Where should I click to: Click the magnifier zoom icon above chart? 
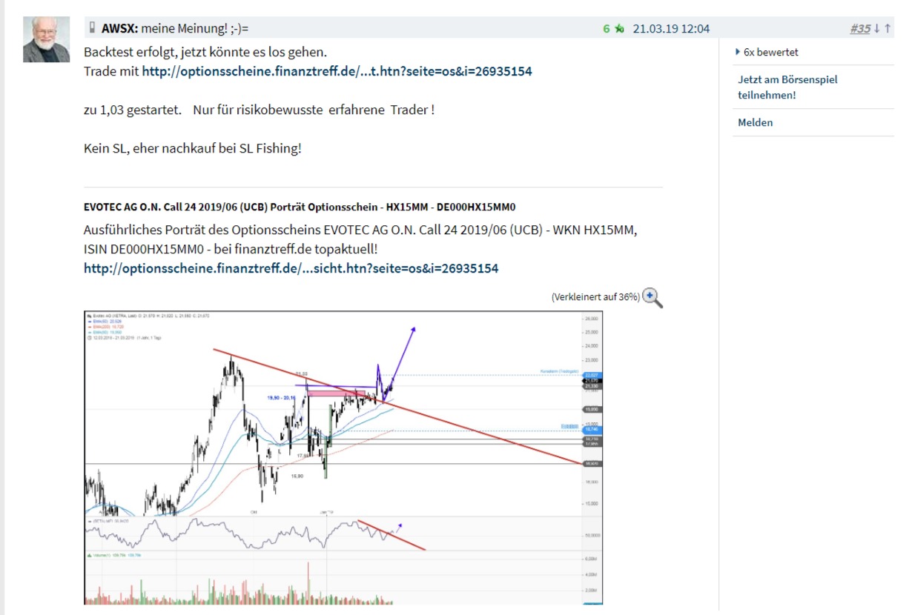click(652, 297)
